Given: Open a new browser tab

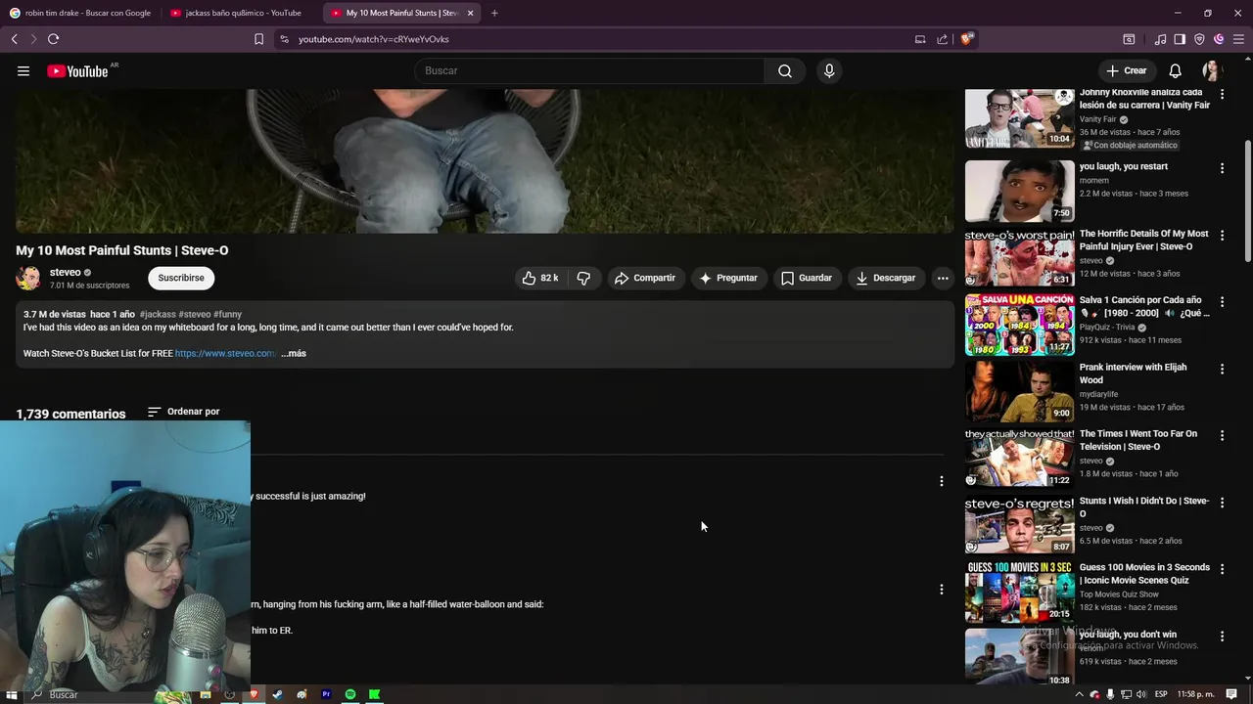Looking at the screenshot, I should [494, 13].
